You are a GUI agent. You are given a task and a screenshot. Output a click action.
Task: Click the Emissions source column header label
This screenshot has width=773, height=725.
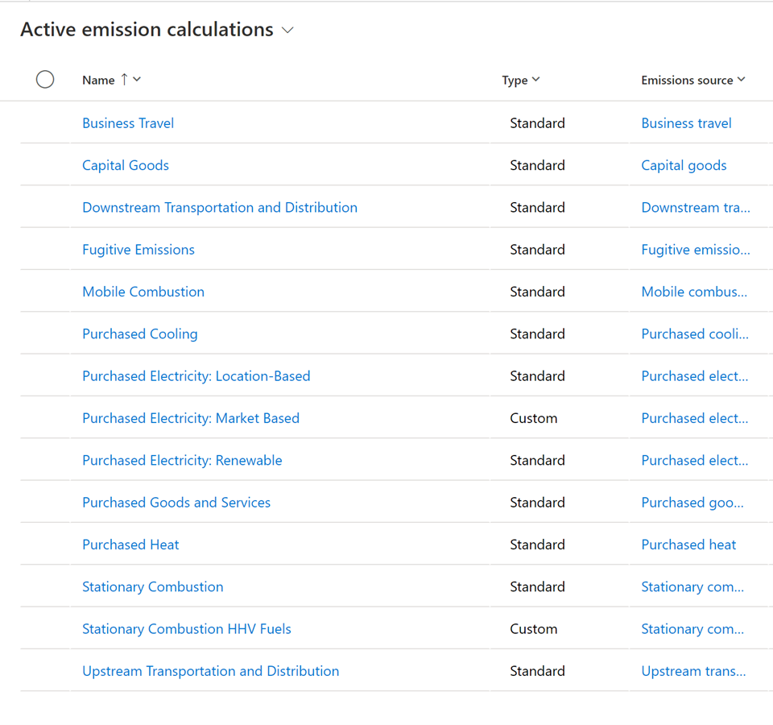[687, 80]
